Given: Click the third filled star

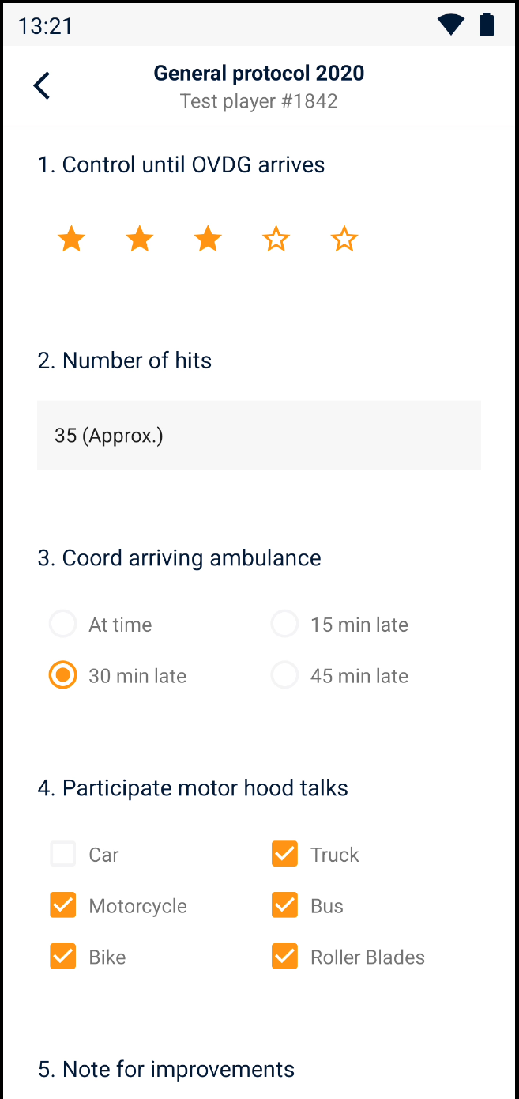Looking at the screenshot, I should pyautogui.click(x=208, y=239).
